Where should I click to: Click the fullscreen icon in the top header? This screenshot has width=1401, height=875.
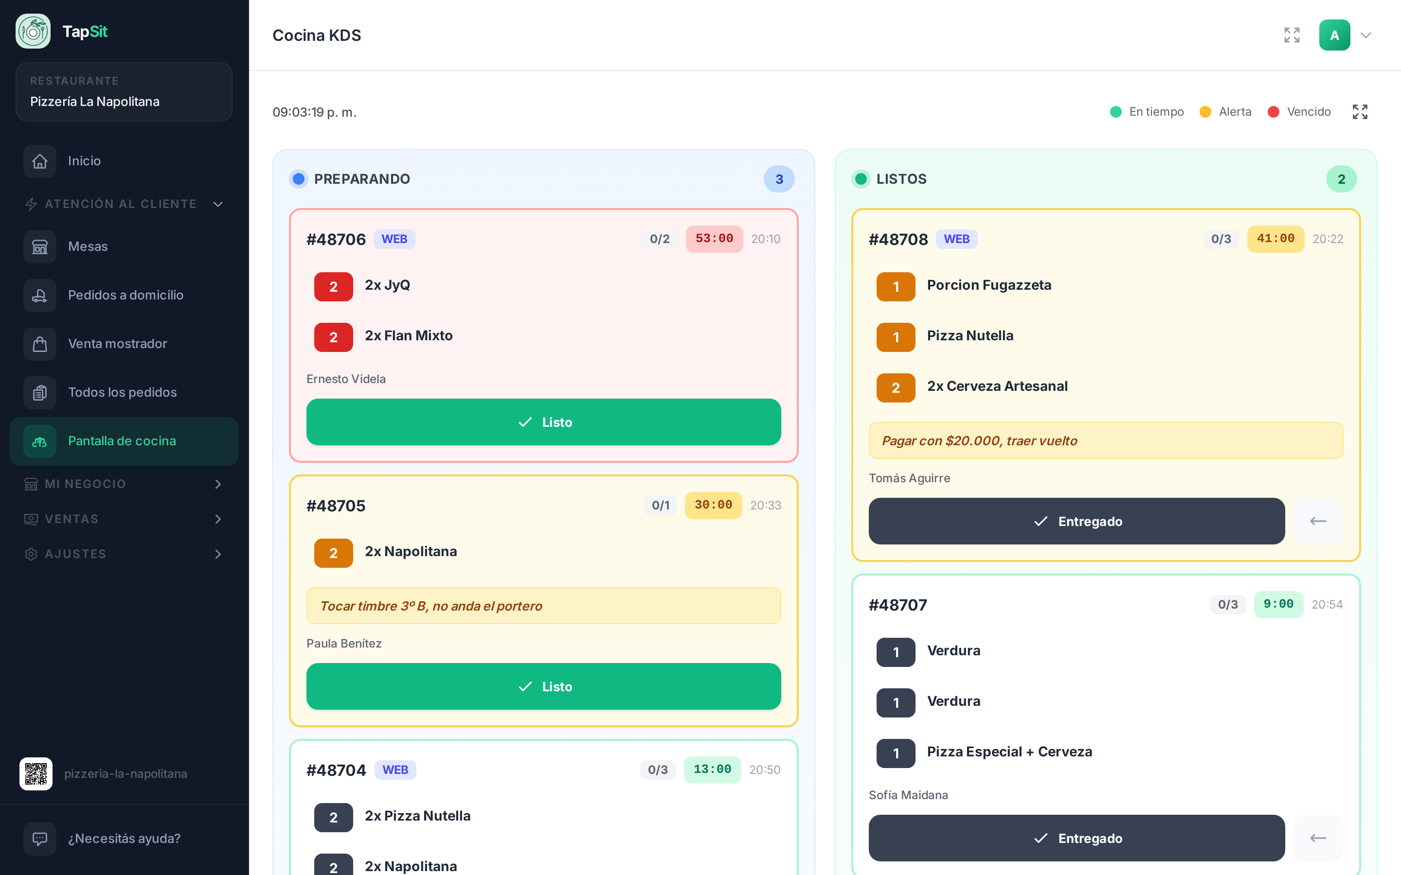tap(1292, 35)
